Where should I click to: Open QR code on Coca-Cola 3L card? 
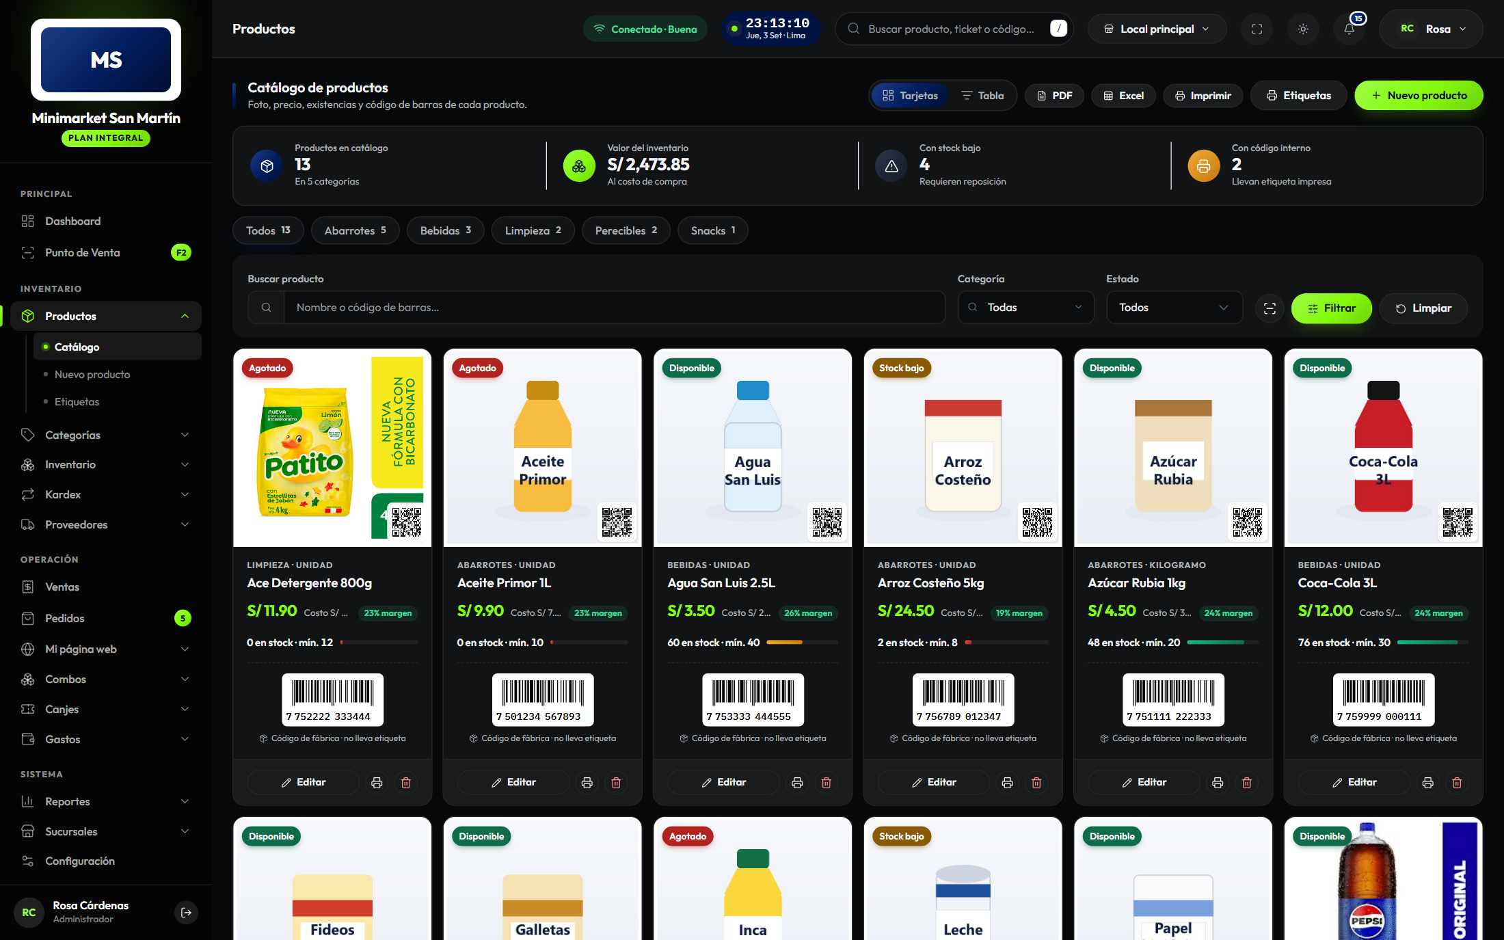(x=1458, y=522)
